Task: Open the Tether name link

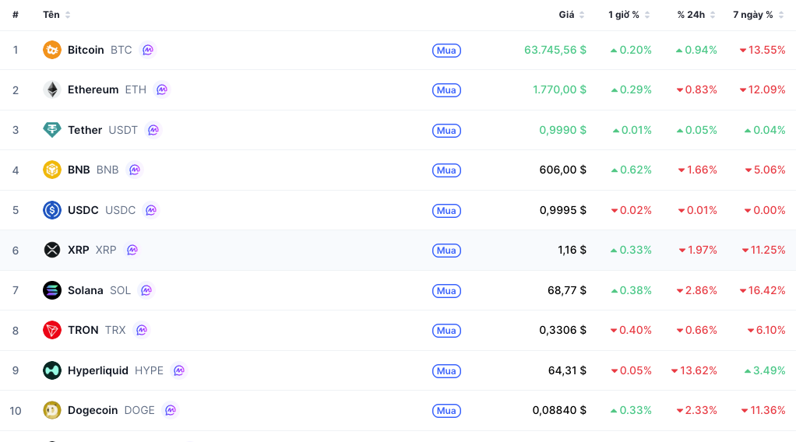Action: pyautogui.click(x=85, y=130)
